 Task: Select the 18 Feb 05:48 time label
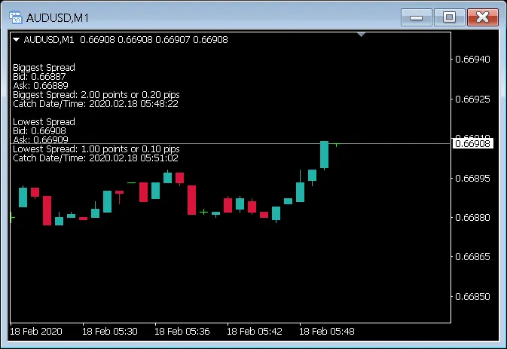tap(326, 331)
